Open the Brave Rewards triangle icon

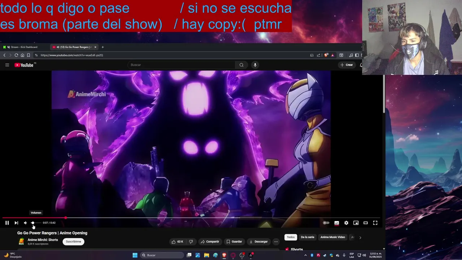pyautogui.click(x=332, y=55)
